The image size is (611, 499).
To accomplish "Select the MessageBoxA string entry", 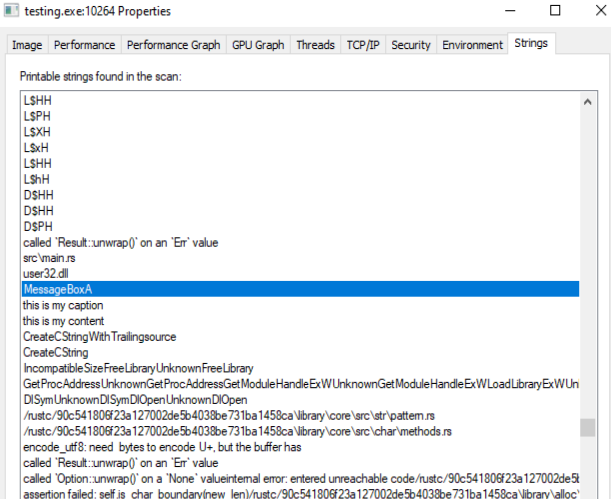I will point(58,289).
